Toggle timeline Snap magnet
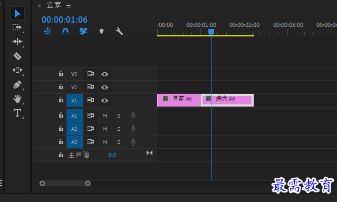 65,31
